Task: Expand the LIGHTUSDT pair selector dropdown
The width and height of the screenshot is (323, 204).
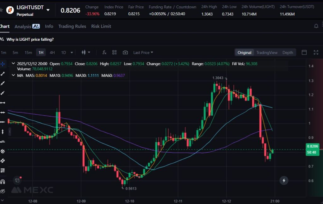Action: [48, 10]
